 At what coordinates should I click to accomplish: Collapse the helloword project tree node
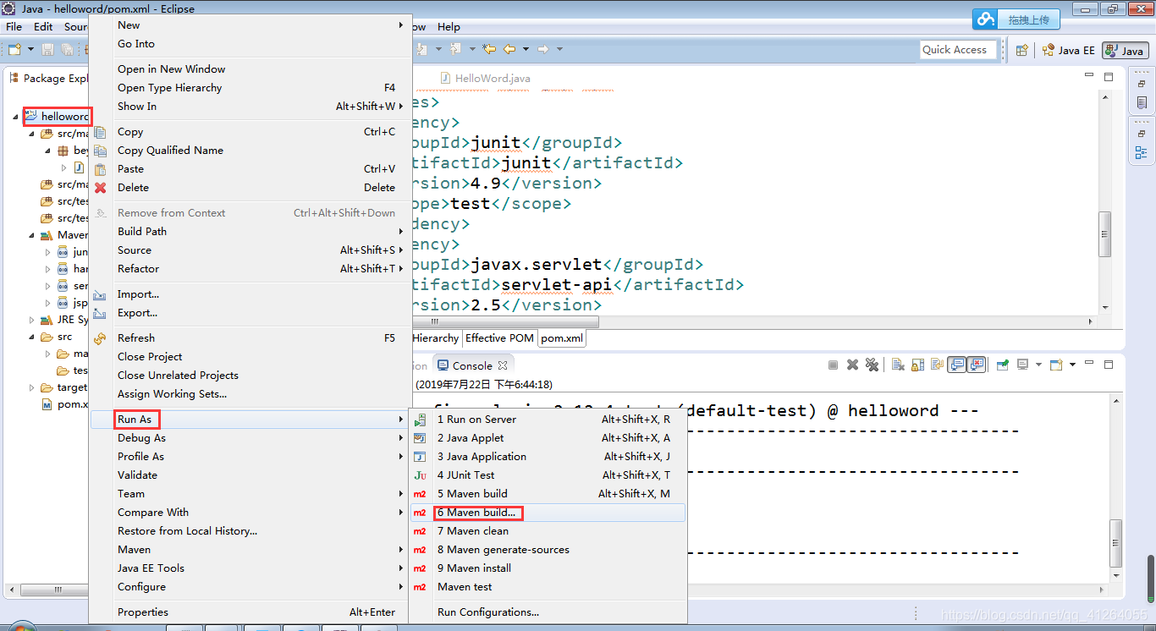point(16,117)
